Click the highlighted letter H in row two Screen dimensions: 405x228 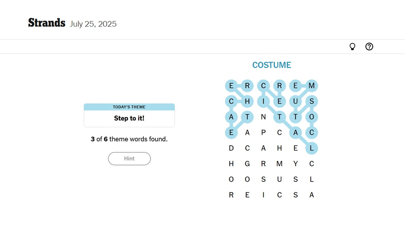tap(247, 101)
